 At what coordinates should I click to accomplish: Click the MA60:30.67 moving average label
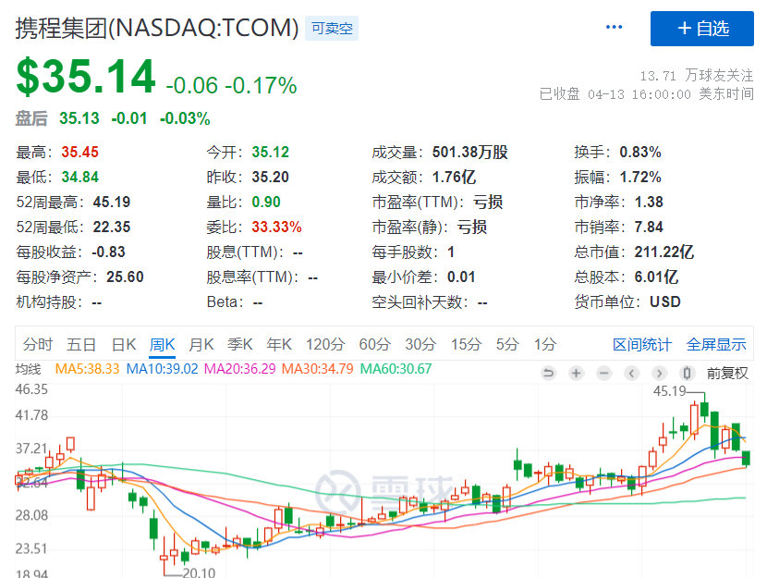pos(396,368)
